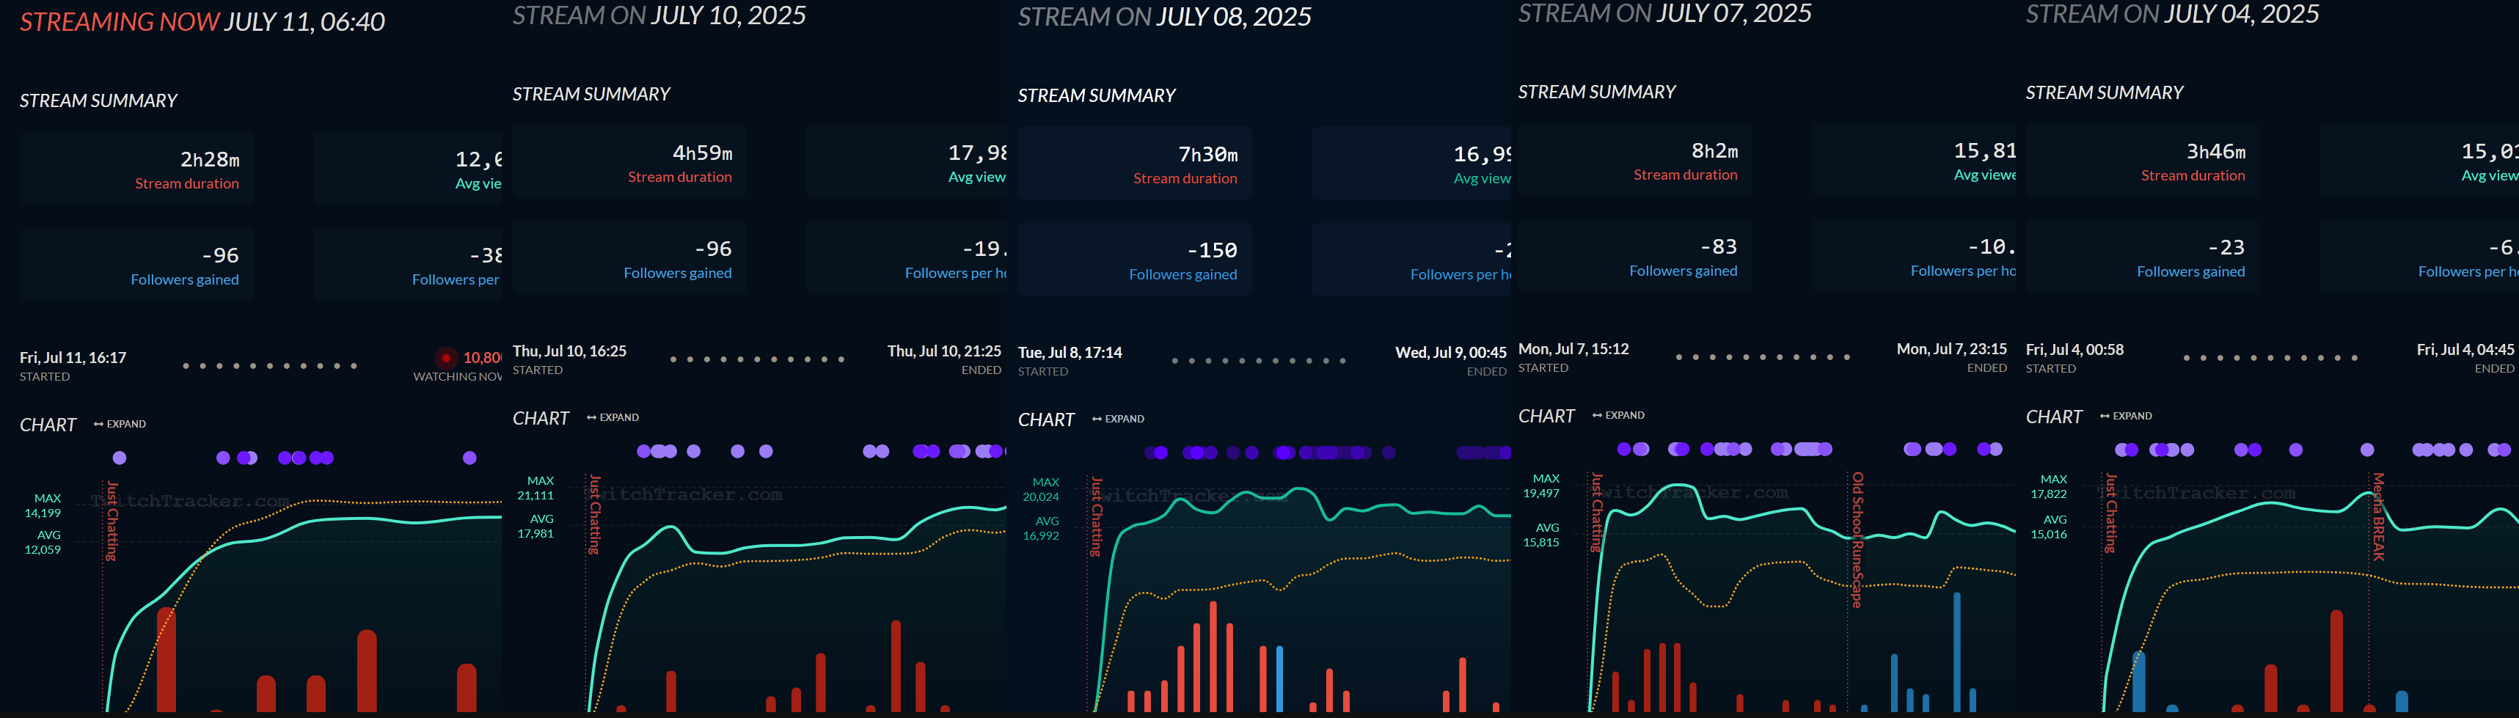
Task: Click the blue bar in the July 08 chart
Action: tap(1279, 678)
